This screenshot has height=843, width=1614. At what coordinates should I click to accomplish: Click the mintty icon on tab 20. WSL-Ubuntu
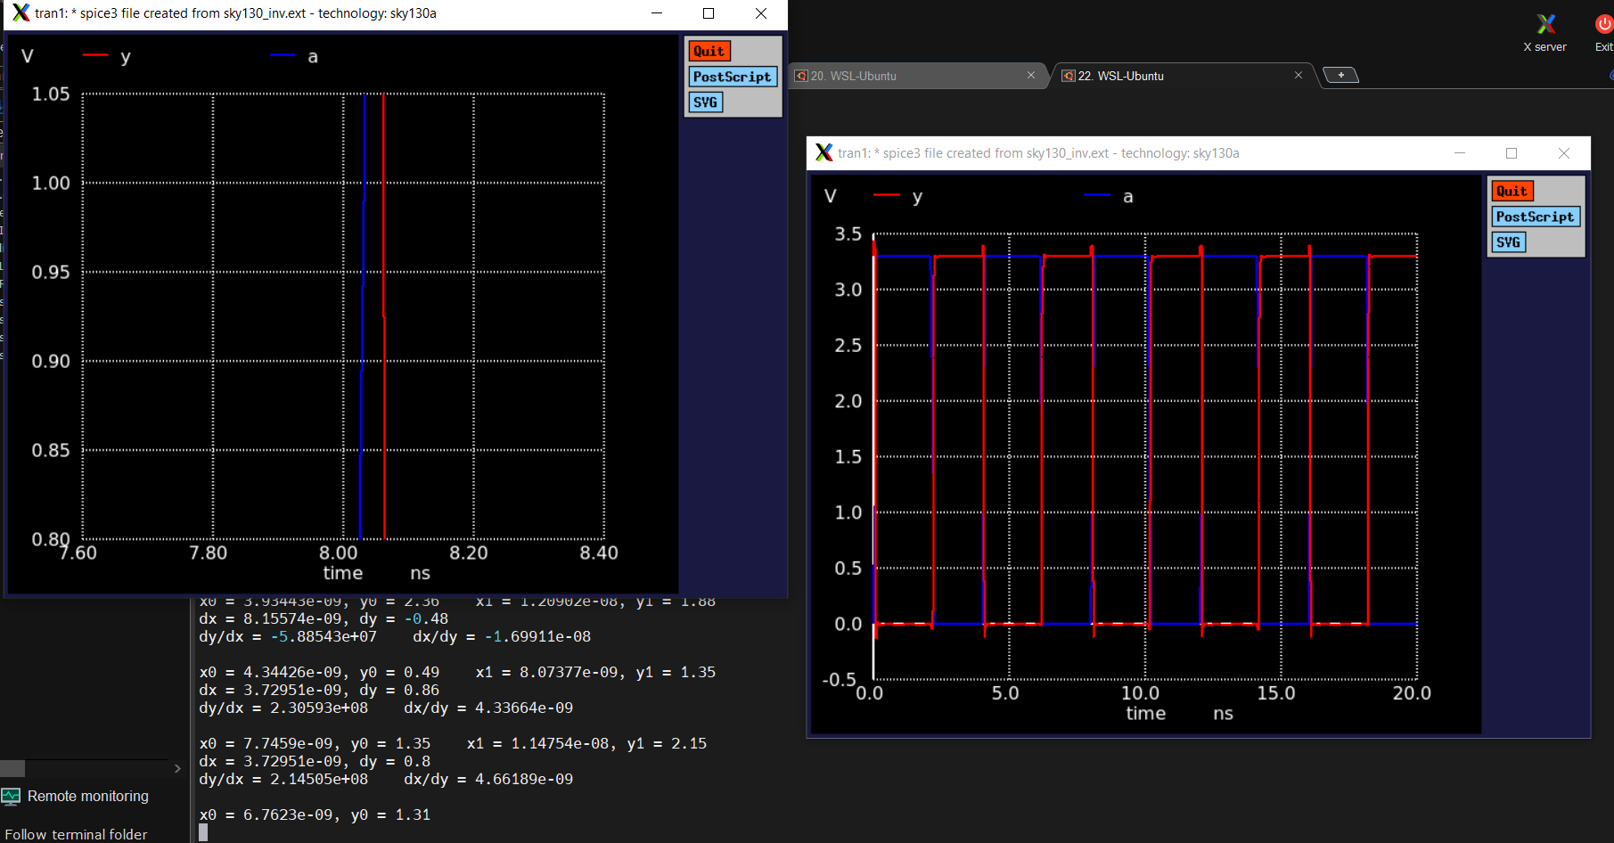point(800,76)
